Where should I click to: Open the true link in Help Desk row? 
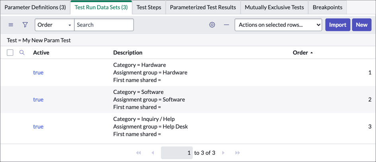coord(38,127)
